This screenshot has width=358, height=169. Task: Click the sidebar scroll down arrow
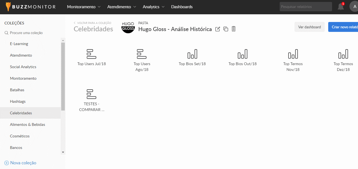(63, 152)
